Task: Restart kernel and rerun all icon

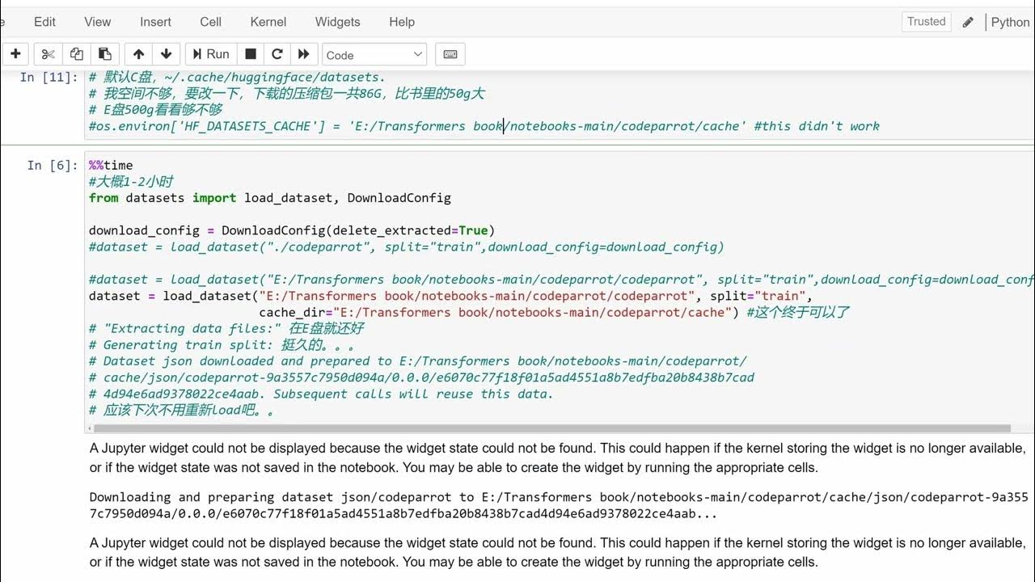Action: coord(304,54)
